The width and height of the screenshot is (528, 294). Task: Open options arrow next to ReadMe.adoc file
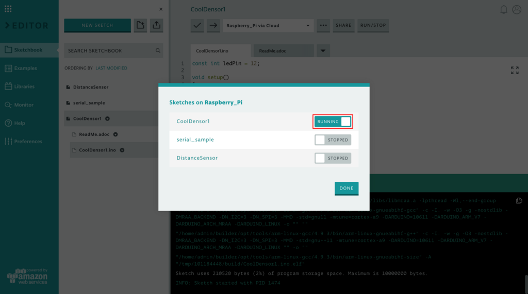[x=115, y=134]
